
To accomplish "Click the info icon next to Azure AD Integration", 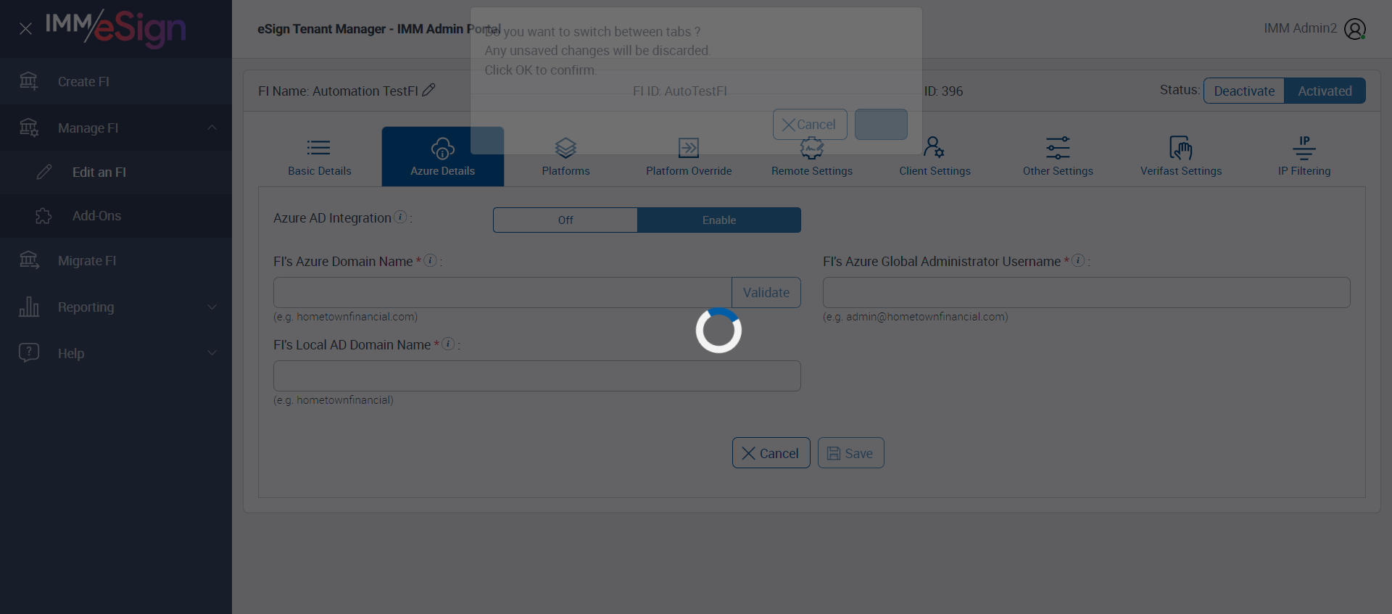I will 400,217.
